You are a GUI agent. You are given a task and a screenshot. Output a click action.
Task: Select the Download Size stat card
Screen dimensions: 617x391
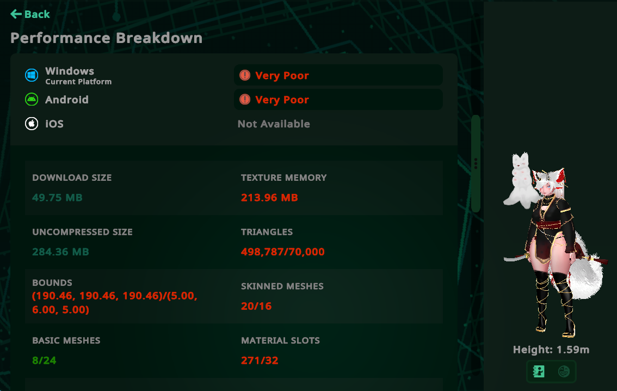129,187
